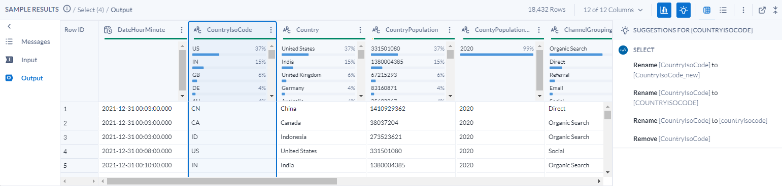The height and width of the screenshot is (186, 782).
Task: Open DateHourMinute column options menu
Action: (x=182, y=30)
